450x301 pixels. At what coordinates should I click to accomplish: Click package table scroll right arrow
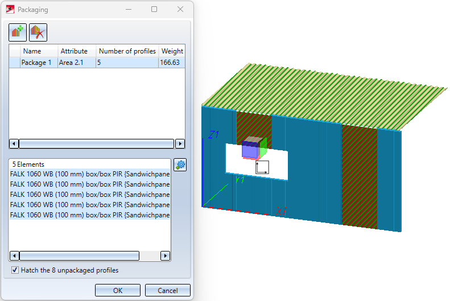coord(180,143)
